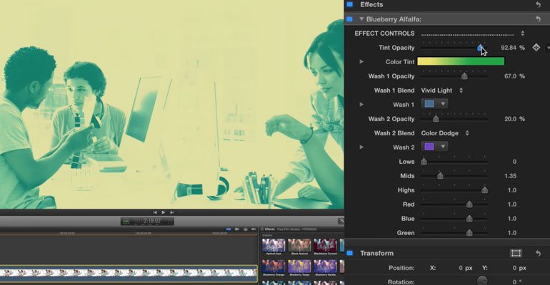
Task: Open the Wash 2 color swatch dropdown arrow
Action: tap(443, 147)
